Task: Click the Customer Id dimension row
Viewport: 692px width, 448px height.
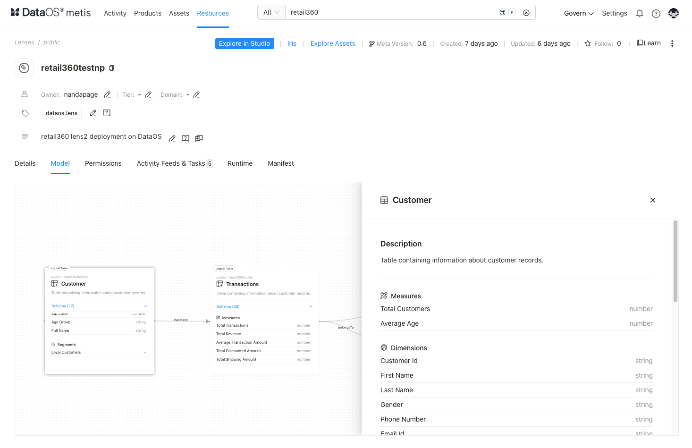Action: point(516,361)
